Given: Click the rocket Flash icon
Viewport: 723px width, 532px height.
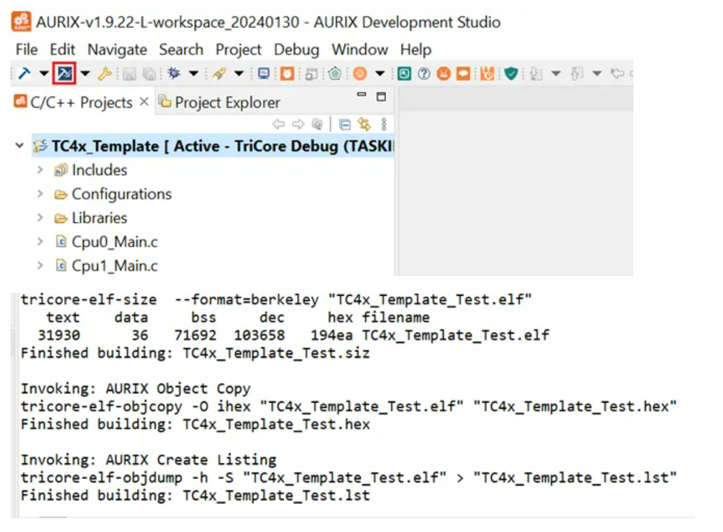Looking at the screenshot, I should [218, 73].
